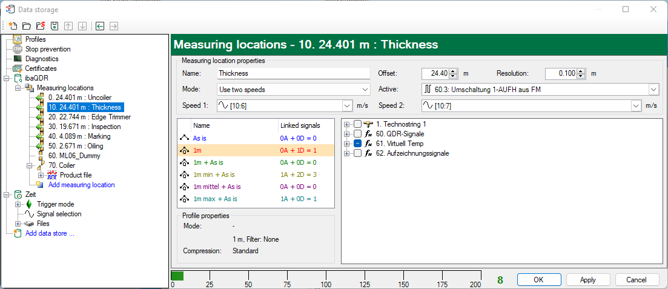The width and height of the screenshot is (668, 289).
Task: Click the move down arrow toolbar icon
Action: (82, 26)
